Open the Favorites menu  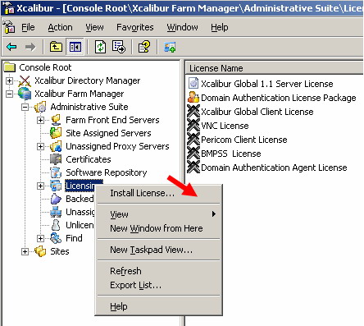135,27
